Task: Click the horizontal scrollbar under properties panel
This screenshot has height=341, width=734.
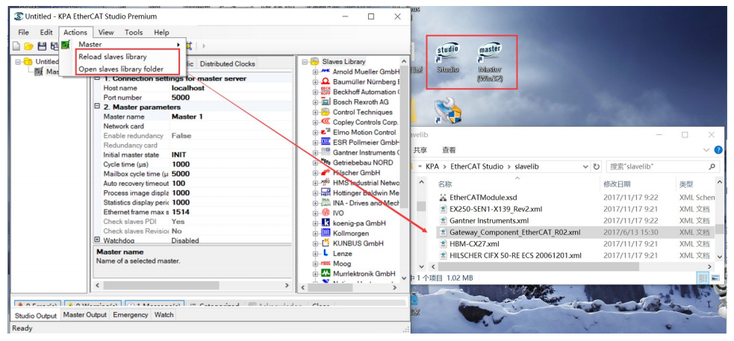Action: 161,285
